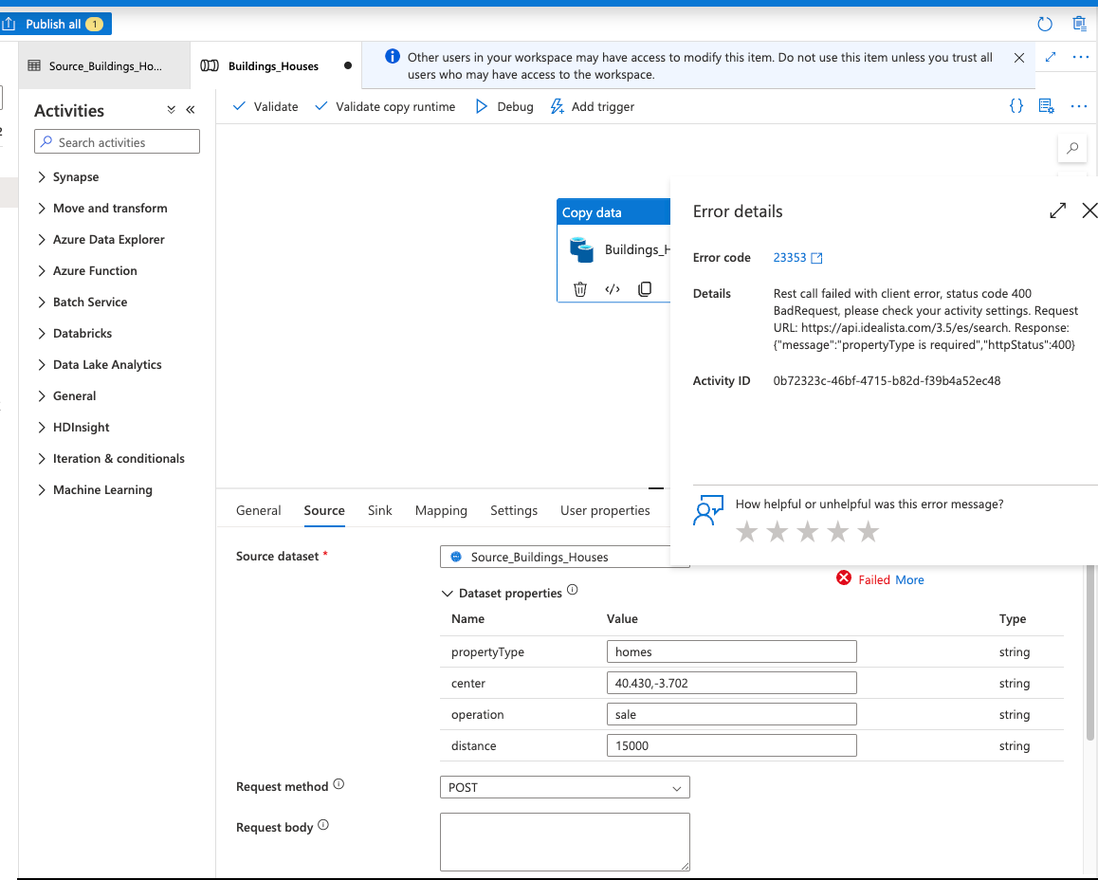Open error code 23353 link
1098x880 pixels.
789,258
